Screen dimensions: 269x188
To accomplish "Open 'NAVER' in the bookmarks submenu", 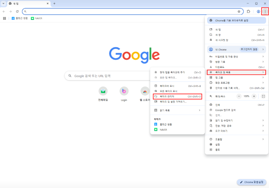I will point(177,130).
